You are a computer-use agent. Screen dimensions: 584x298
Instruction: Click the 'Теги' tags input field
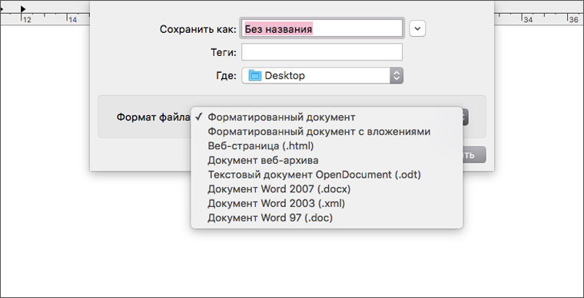(x=322, y=52)
